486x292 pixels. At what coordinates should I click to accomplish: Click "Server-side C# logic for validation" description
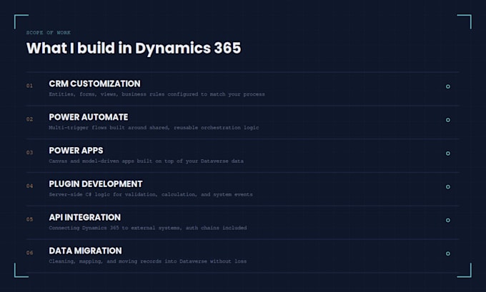[x=151, y=194]
